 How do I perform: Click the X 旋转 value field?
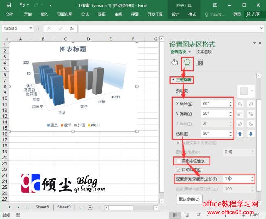point(214,104)
